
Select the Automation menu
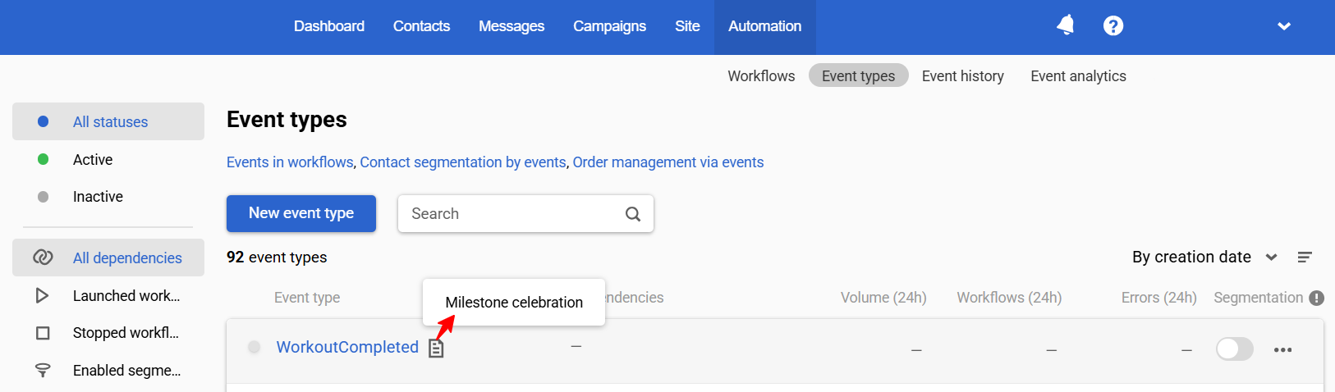pyautogui.click(x=765, y=26)
